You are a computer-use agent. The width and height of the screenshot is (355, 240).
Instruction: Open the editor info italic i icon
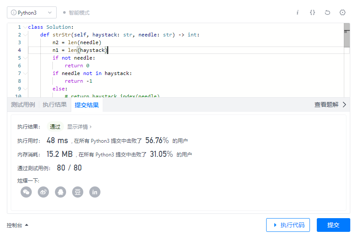point(297,12)
